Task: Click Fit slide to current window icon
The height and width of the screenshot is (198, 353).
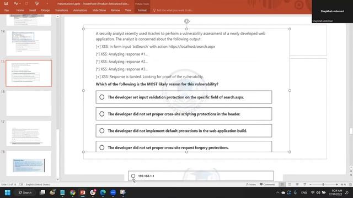Action: click(350, 184)
